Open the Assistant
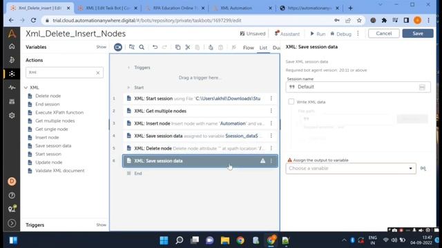Screen dimensions: 442x248 click(287, 34)
